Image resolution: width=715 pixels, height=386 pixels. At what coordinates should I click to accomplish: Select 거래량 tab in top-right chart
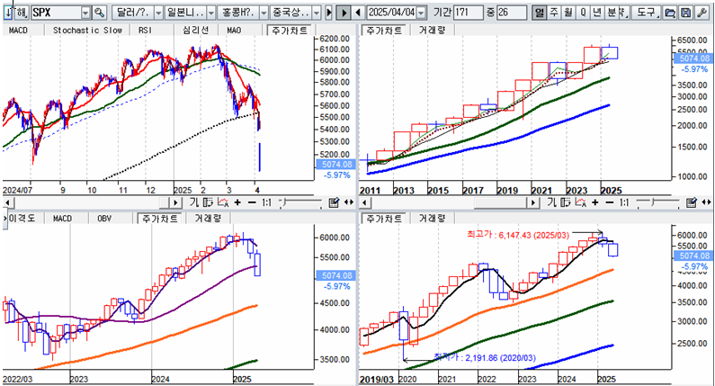[x=432, y=31]
